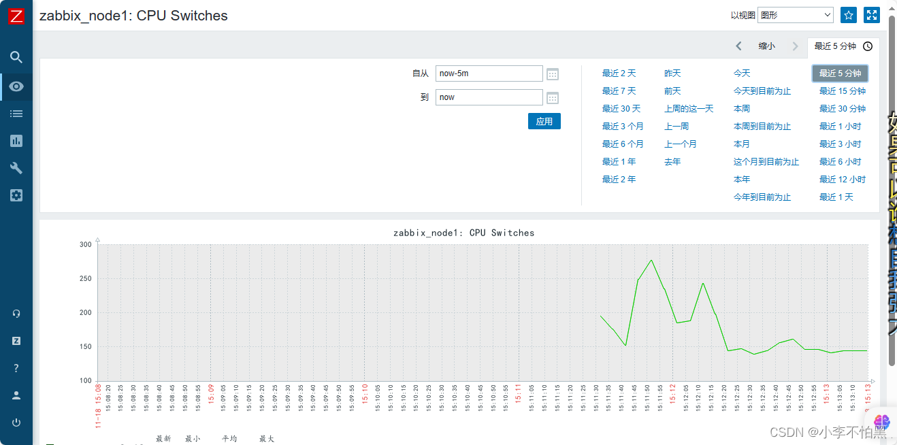Select 最近 6 小时 time range

click(x=840, y=162)
